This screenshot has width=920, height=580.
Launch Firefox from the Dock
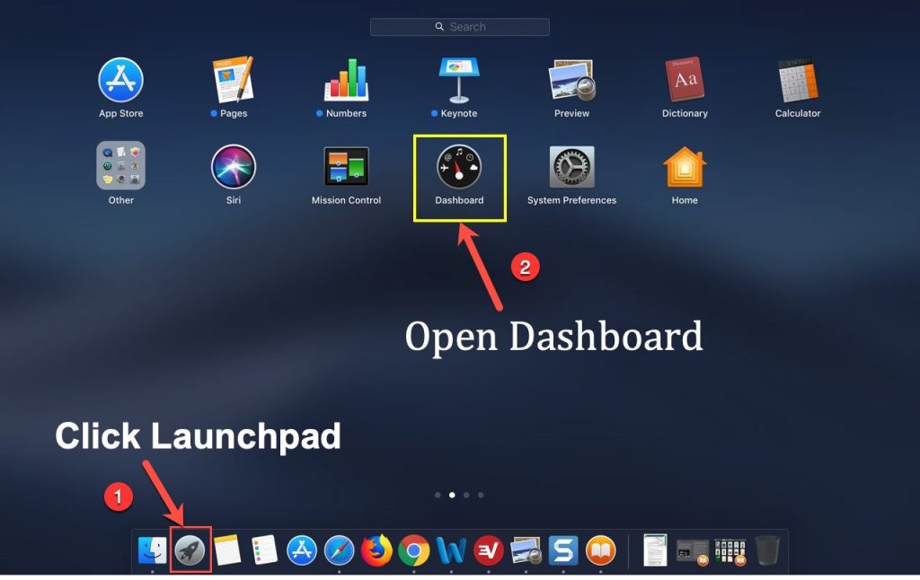[376, 550]
